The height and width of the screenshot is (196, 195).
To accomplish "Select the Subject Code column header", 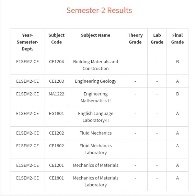I will pyautogui.click(x=57, y=38).
